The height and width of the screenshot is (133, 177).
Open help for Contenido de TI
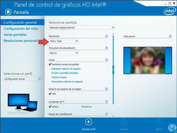(106, 102)
